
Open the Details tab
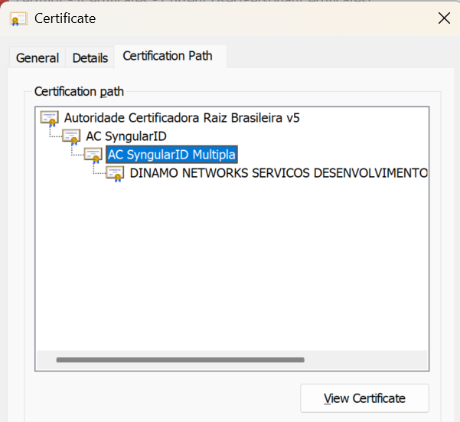pyautogui.click(x=90, y=57)
